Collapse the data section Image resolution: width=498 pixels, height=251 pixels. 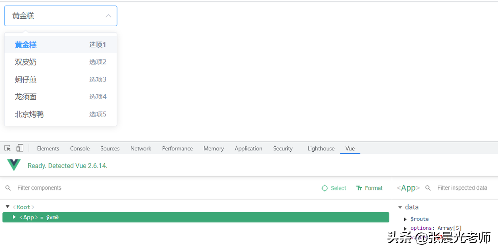tap(400, 207)
